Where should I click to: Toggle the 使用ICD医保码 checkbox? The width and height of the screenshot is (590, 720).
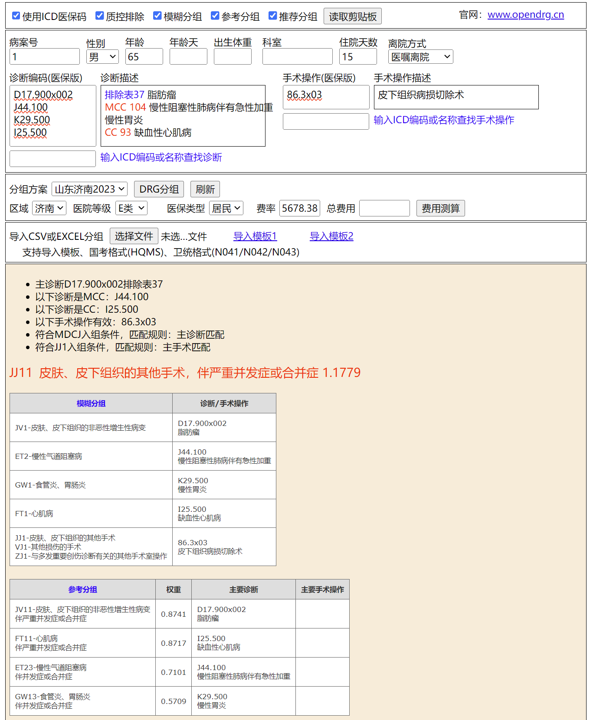pyautogui.click(x=16, y=16)
